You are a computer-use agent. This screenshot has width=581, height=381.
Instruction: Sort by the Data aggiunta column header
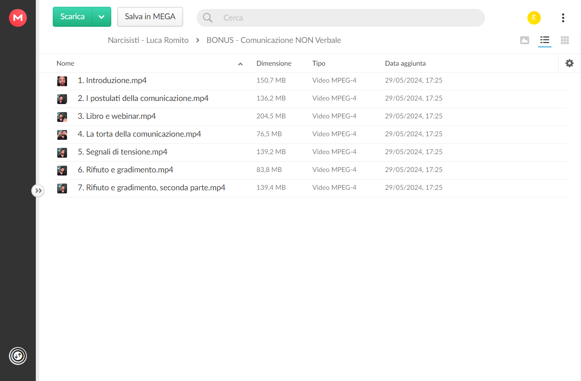point(405,63)
